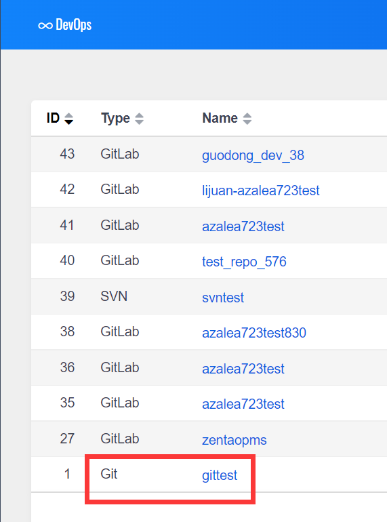Click the DevOps infinity logo icon

45,26
